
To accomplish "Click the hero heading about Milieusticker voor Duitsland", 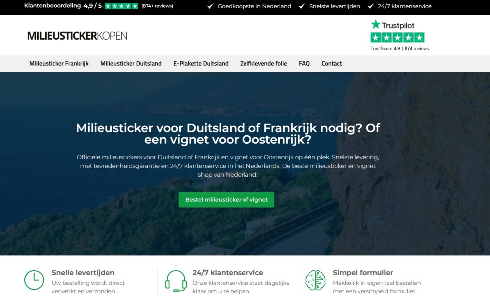I will coord(228,133).
